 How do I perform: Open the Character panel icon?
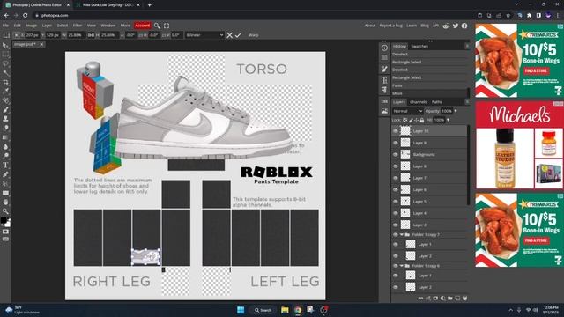384,80
